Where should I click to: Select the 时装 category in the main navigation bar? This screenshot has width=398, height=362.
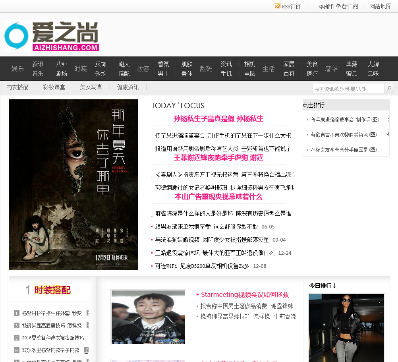coord(81,69)
